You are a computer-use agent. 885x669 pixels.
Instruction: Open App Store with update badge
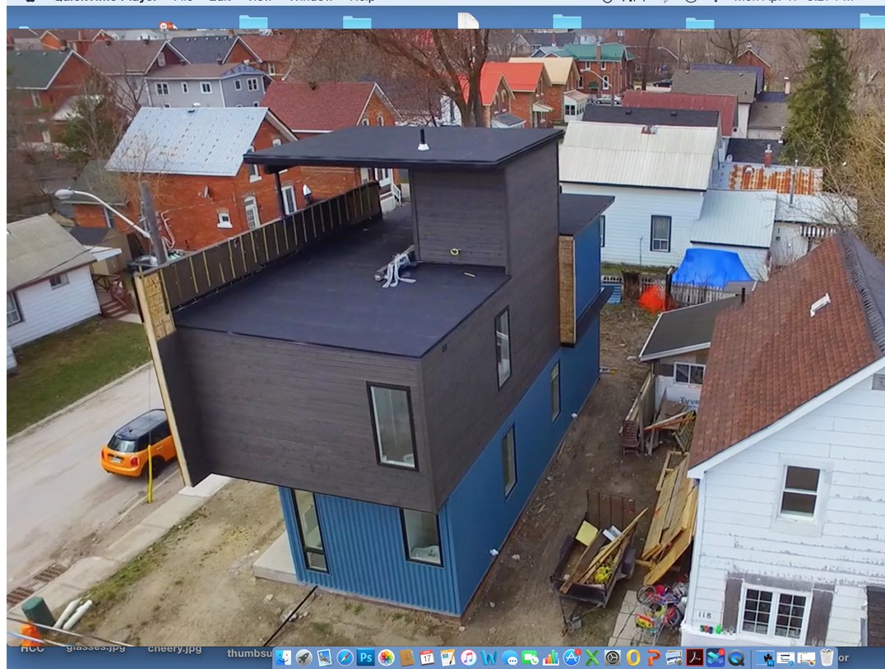point(572,657)
